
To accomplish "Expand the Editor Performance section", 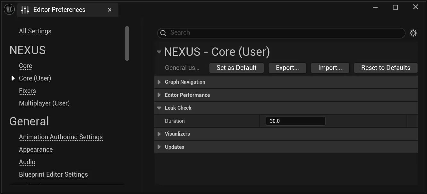I will [x=159, y=95].
